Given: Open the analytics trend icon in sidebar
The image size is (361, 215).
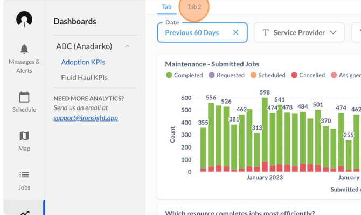Looking at the screenshot, I should pos(25,213).
